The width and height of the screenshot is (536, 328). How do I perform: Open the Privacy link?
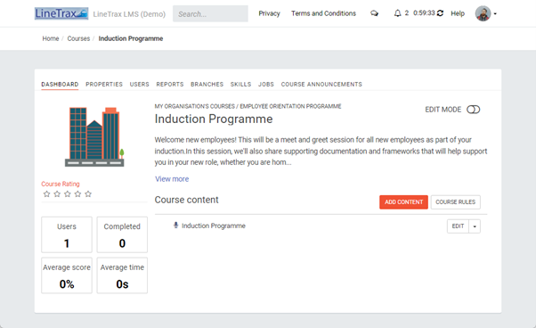pyautogui.click(x=269, y=13)
